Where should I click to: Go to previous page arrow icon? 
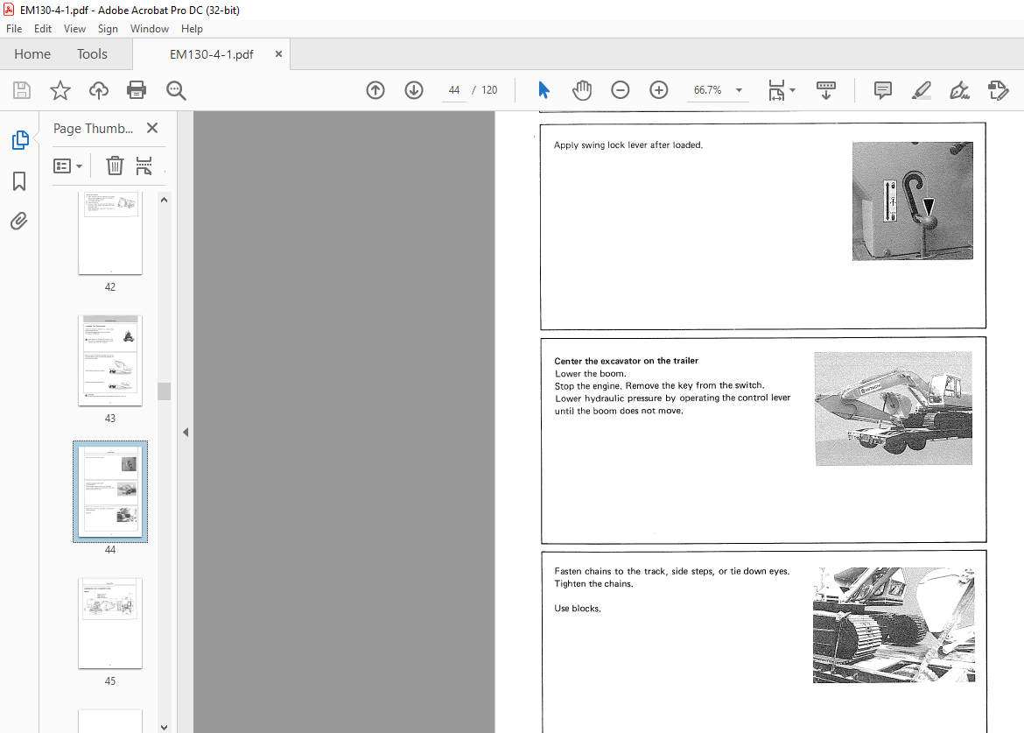(375, 90)
